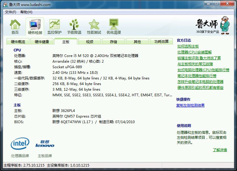Select the 主板 tab

66,41
